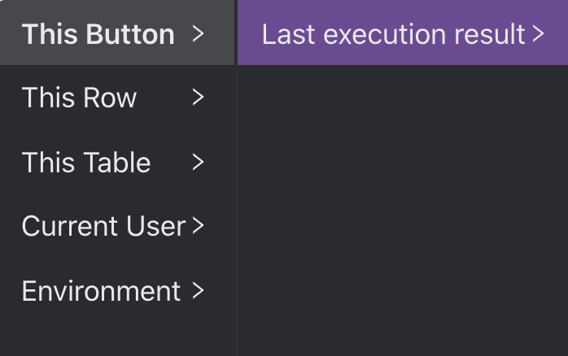Choose This Table from the menu
The height and width of the screenshot is (356, 568).
114,163
